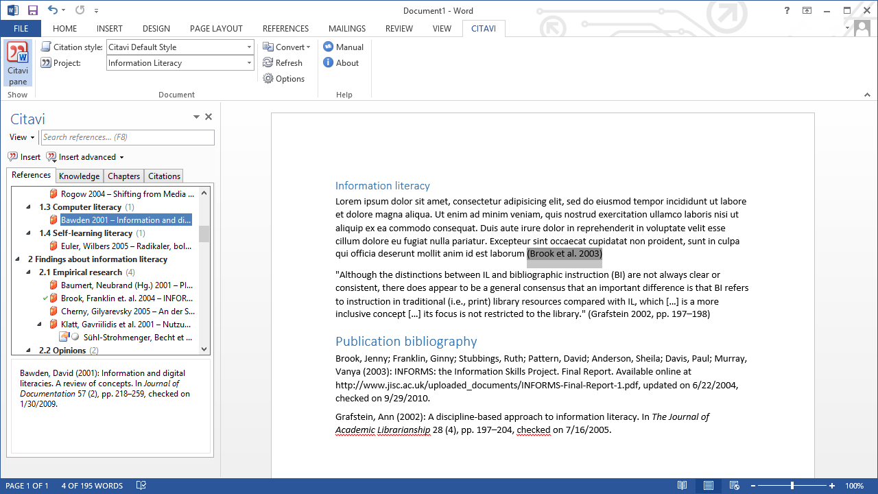Open the Citavi pane options arrow
Image resolution: width=878 pixels, height=494 pixels.
click(x=196, y=117)
